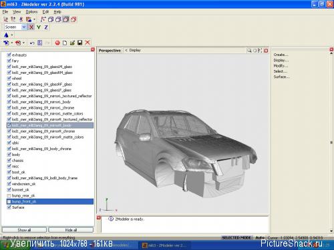Toggle the wheel object checkbox

(9, 78)
